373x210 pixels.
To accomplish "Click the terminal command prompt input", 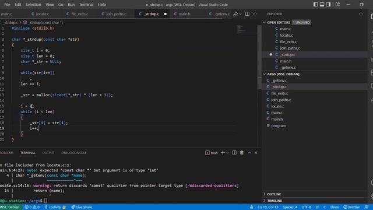I will [45, 201].
